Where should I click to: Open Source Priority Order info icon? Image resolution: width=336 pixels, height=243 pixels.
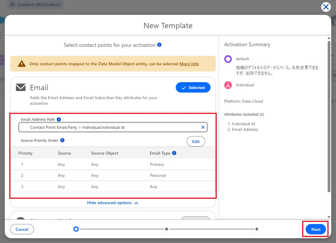(62, 140)
